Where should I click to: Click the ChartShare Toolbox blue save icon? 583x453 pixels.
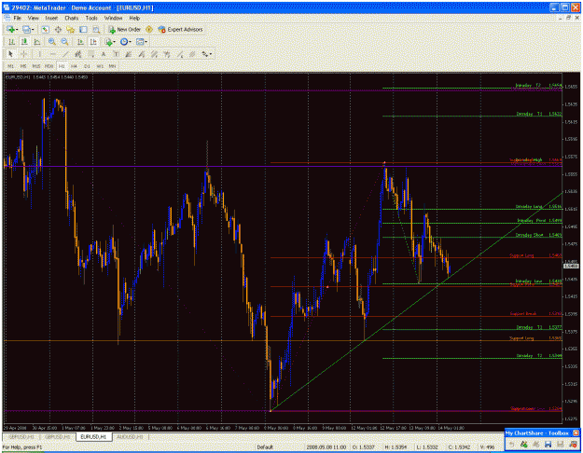(x=548, y=444)
